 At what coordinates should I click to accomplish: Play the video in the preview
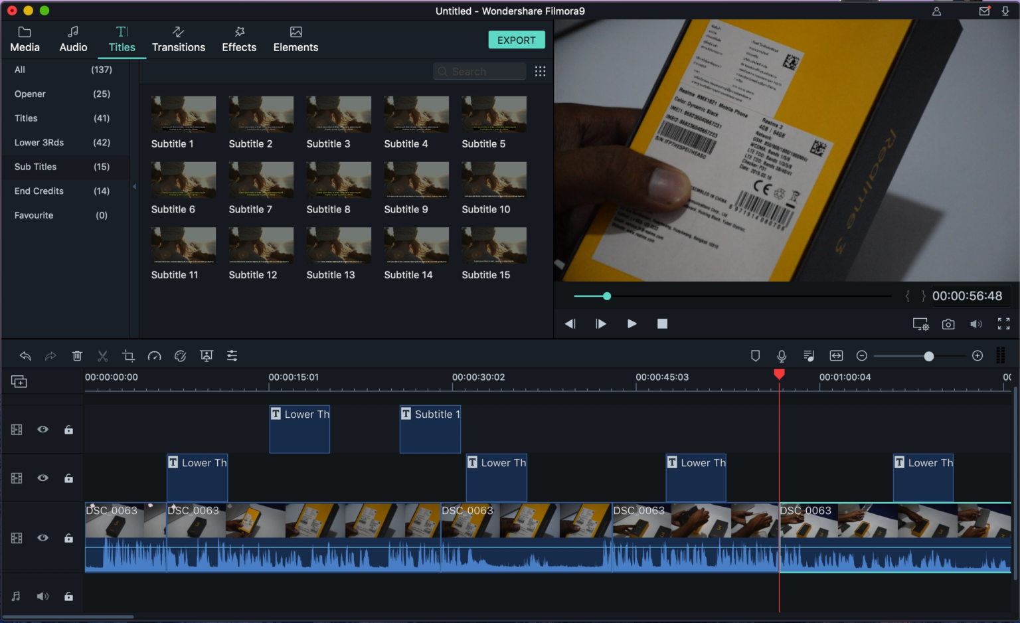(632, 323)
